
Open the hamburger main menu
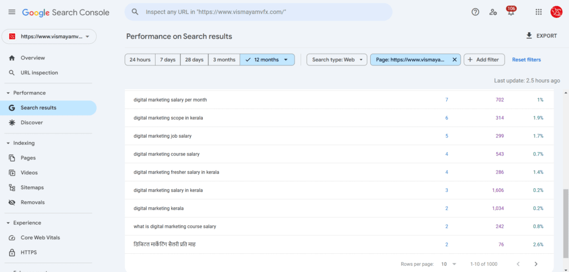[12, 12]
